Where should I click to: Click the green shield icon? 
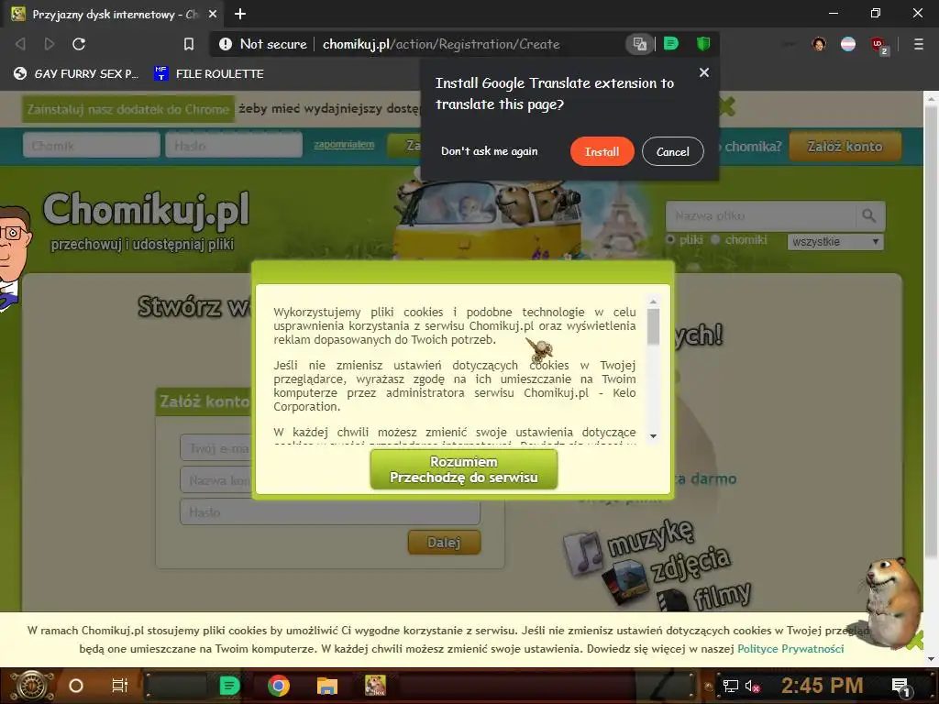pyautogui.click(x=703, y=44)
